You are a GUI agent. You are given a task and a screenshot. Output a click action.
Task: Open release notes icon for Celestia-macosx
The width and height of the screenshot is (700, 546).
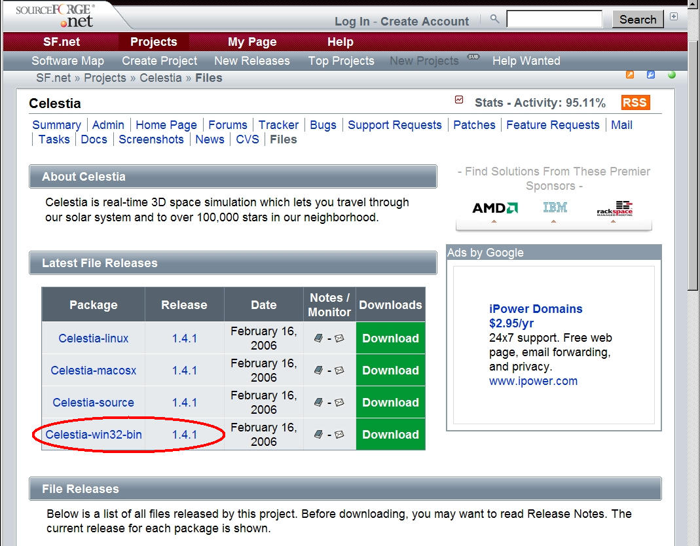point(318,370)
